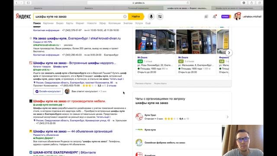
Task: Start voice search with the microphone icon
Action: click(151, 16)
